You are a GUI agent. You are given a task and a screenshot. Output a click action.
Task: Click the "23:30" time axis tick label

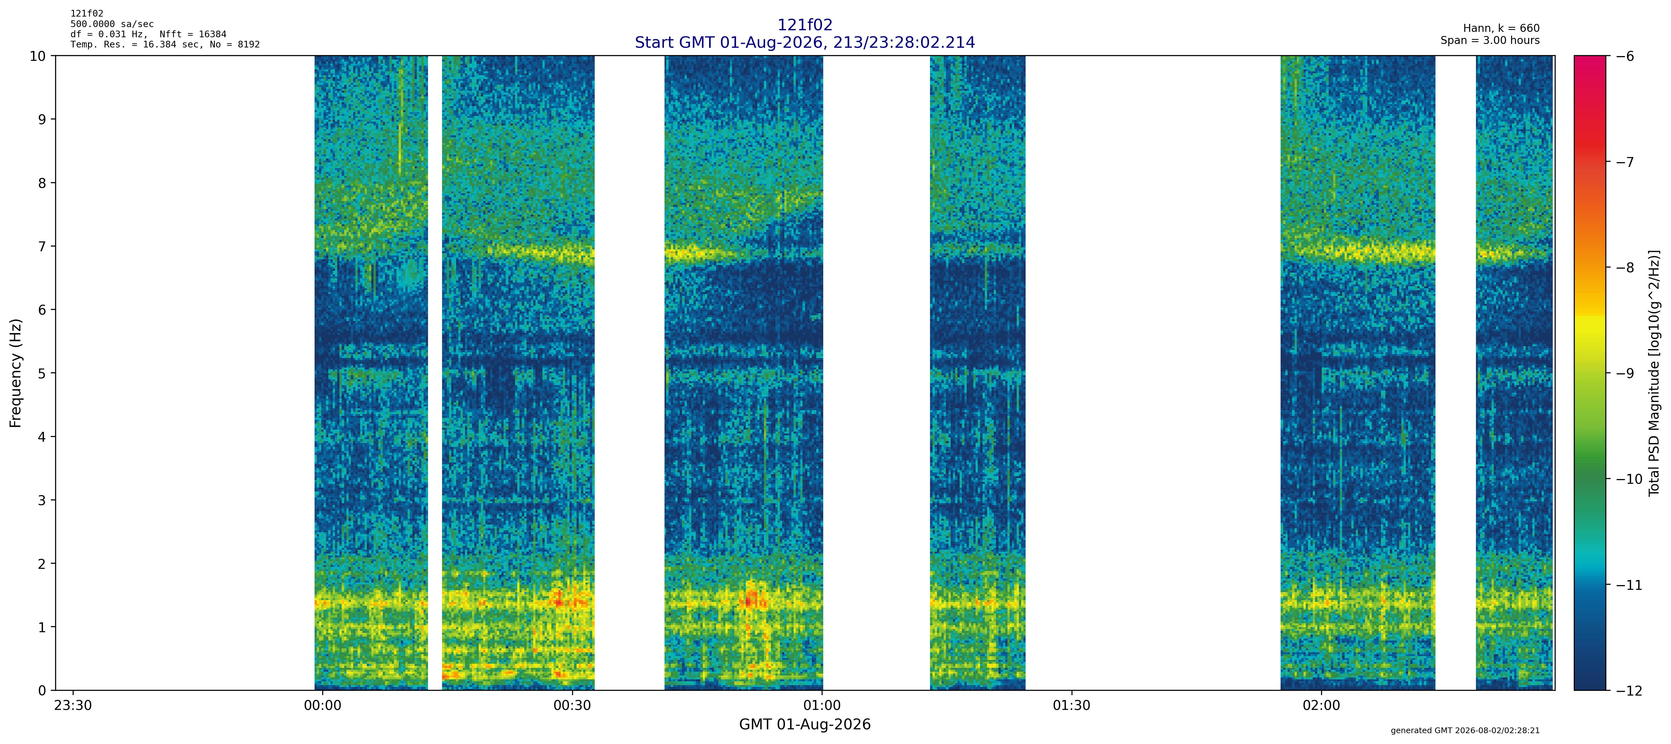[x=73, y=706]
